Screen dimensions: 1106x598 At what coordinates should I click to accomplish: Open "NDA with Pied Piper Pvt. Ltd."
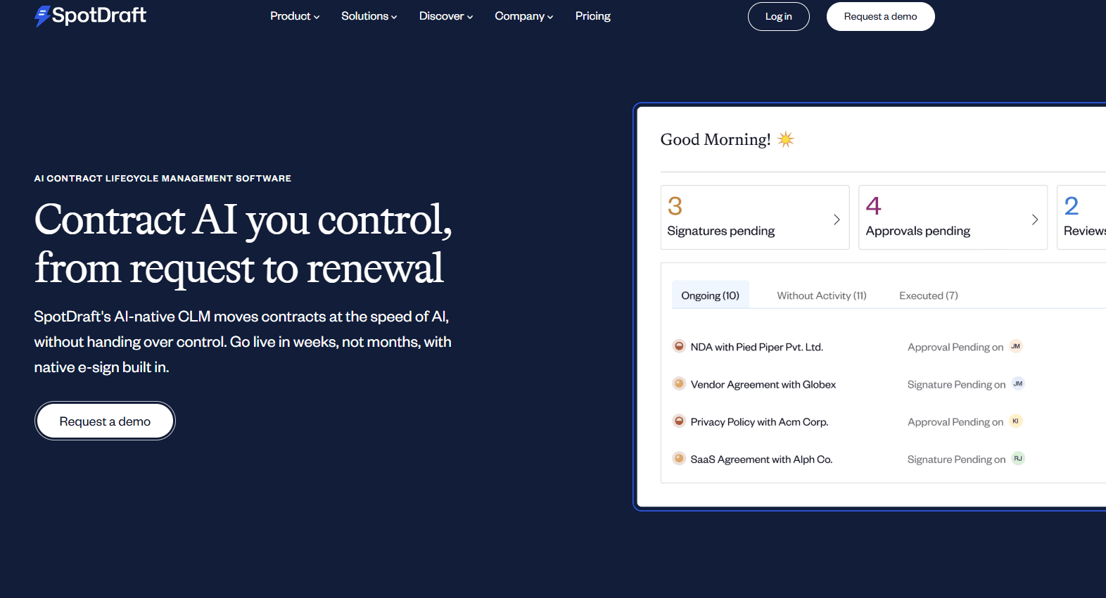(x=757, y=347)
